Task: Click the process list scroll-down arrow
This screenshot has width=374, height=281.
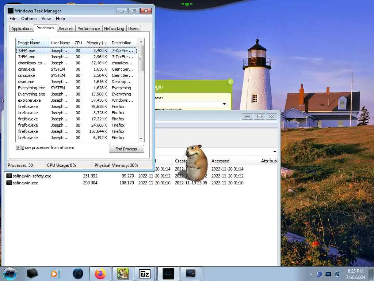Action: pos(141,138)
